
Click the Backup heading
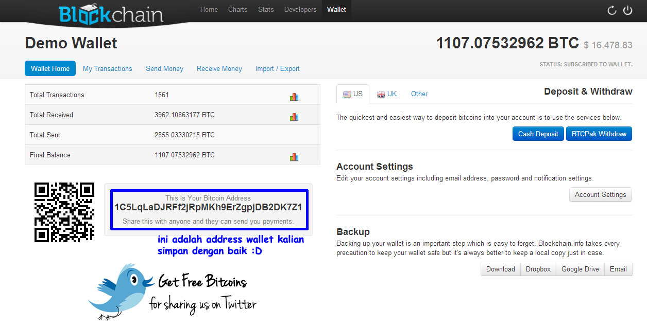(353, 232)
